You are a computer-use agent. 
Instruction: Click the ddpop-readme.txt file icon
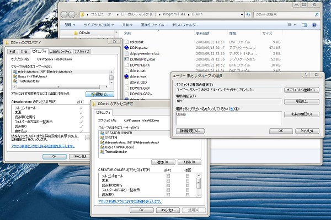point(127,53)
